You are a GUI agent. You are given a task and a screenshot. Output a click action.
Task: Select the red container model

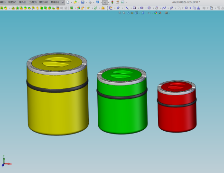177,106
